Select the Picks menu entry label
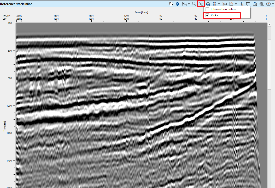The width and height of the screenshot is (275, 188). (214, 15)
